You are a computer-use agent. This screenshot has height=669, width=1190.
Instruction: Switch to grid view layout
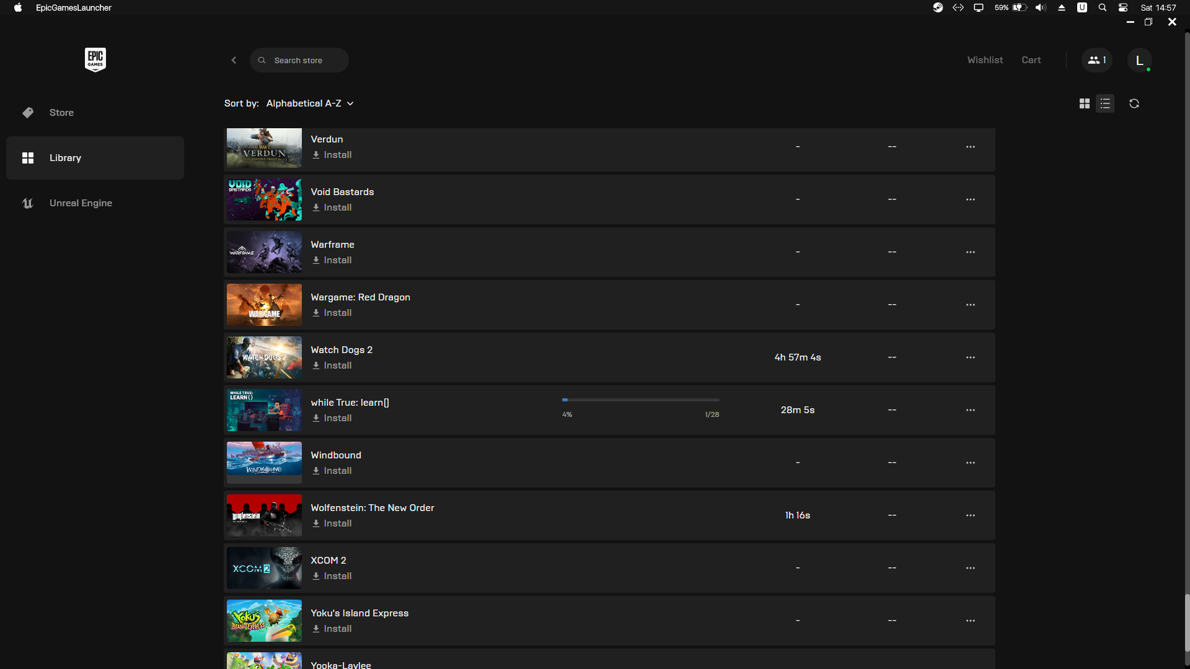1084,103
